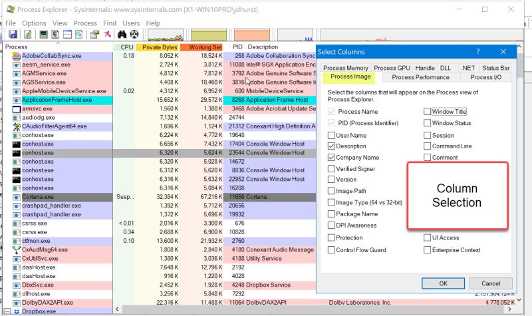Image resolution: width=532 pixels, height=316 pixels.
Task: Click the ctfmon.exe process icon
Action: tap(16, 241)
